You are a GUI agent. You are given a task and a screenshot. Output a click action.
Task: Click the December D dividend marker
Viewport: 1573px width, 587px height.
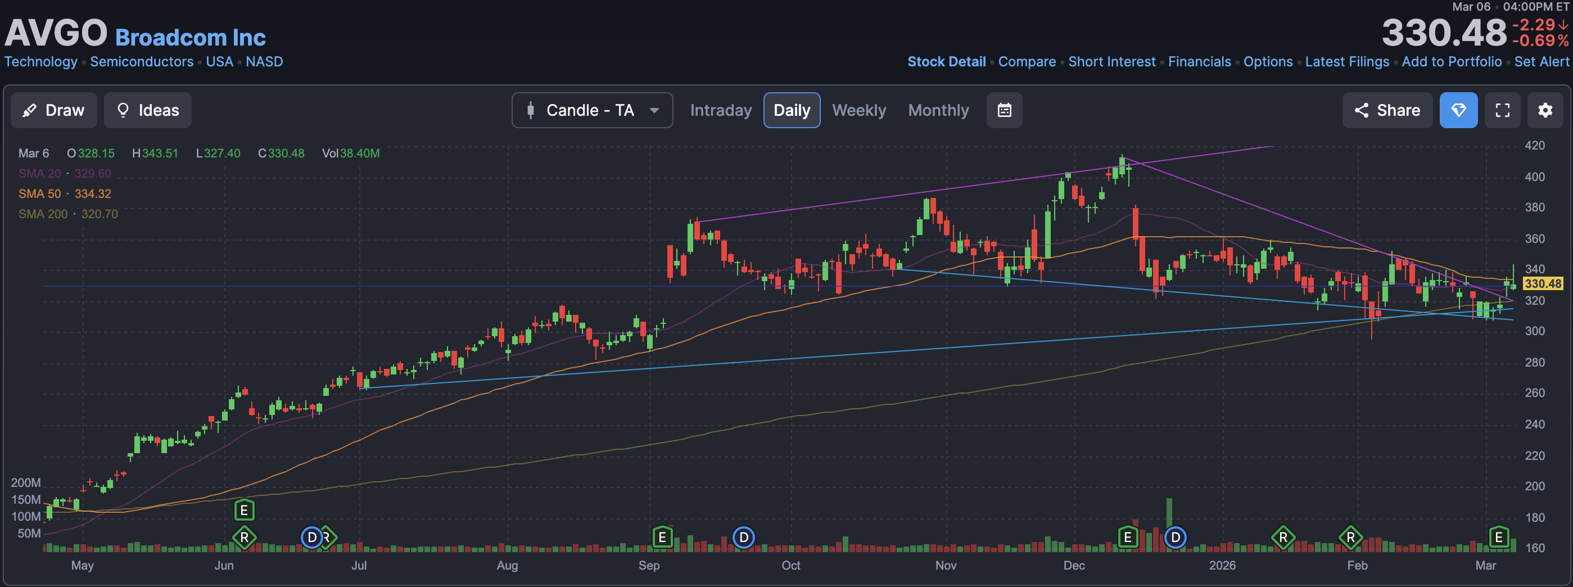(x=1176, y=538)
